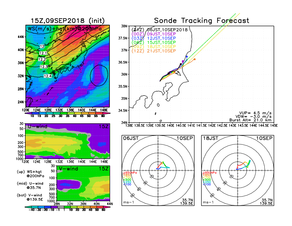Click the "18JST" hodograph title
The width and height of the screenshot is (292, 226).
(211, 138)
